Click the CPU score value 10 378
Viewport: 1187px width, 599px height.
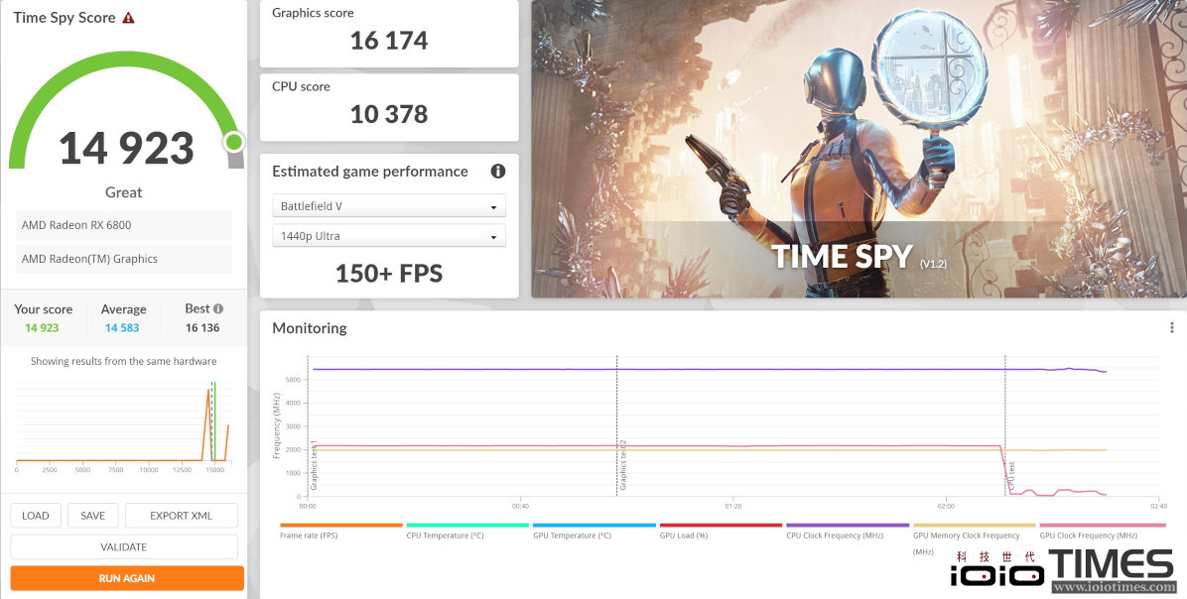pos(389,114)
